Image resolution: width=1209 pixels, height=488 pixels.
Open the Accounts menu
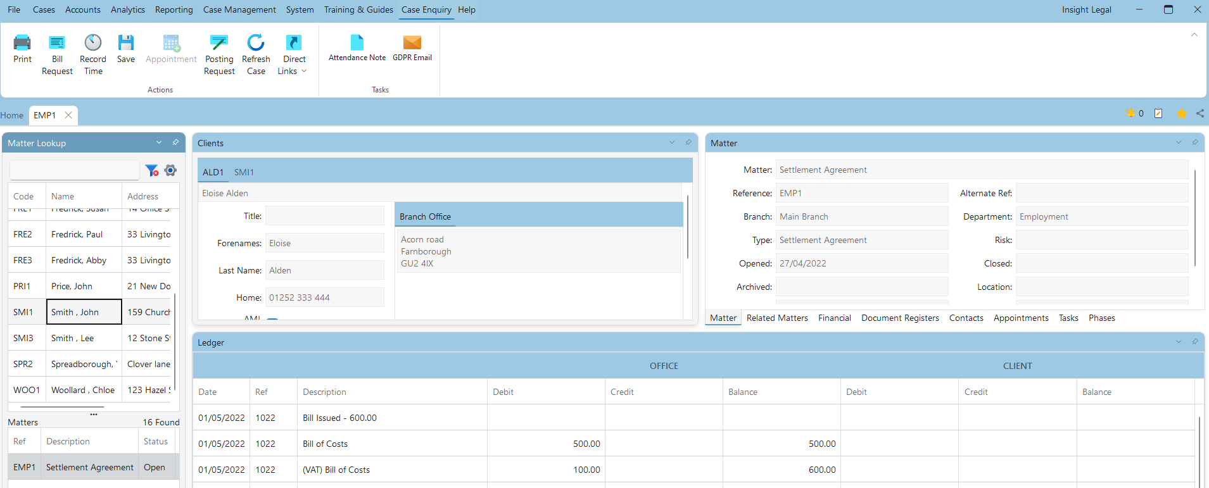(x=83, y=9)
